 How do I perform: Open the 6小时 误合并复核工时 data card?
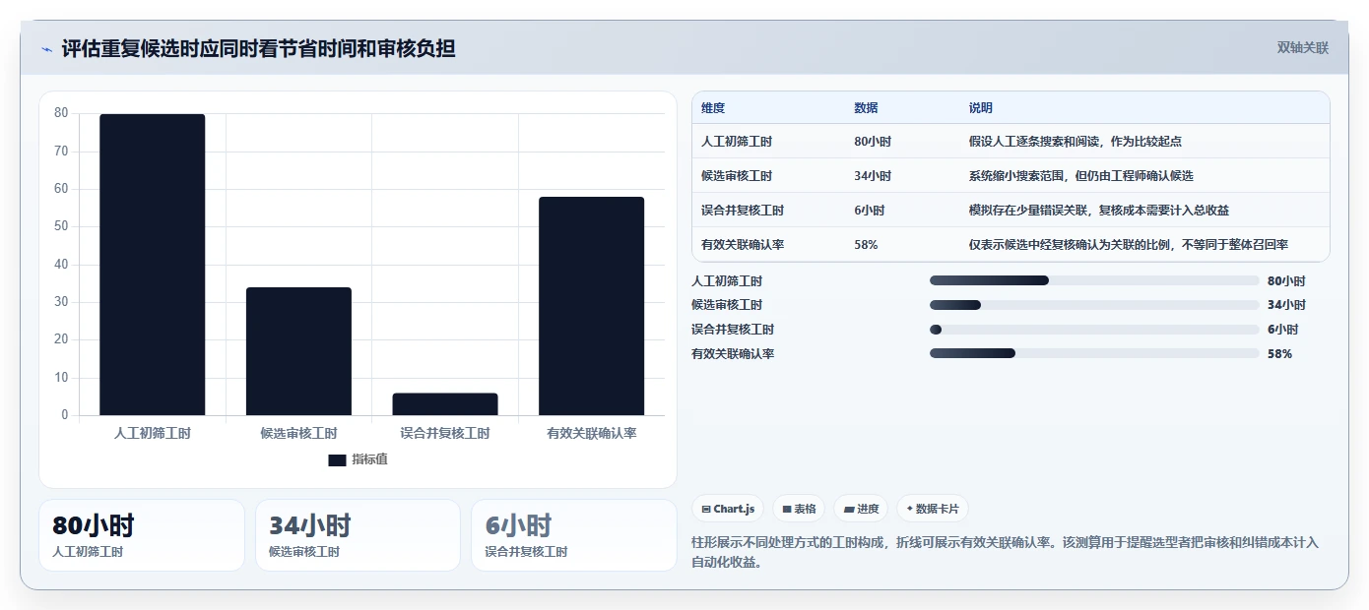[x=574, y=535]
